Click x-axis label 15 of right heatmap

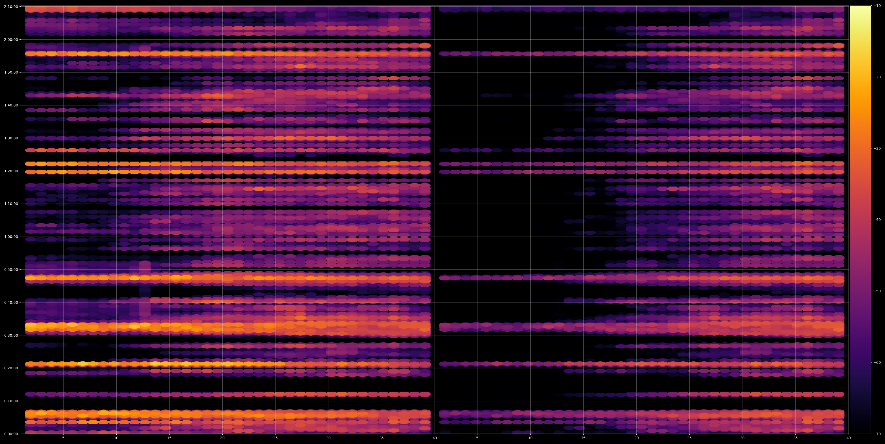pyautogui.click(x=583, y=438)
